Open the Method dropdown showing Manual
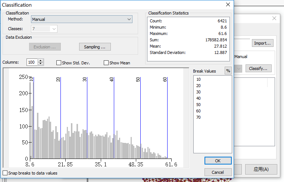Viewport: 284px width, 182px height. point(82,19)
